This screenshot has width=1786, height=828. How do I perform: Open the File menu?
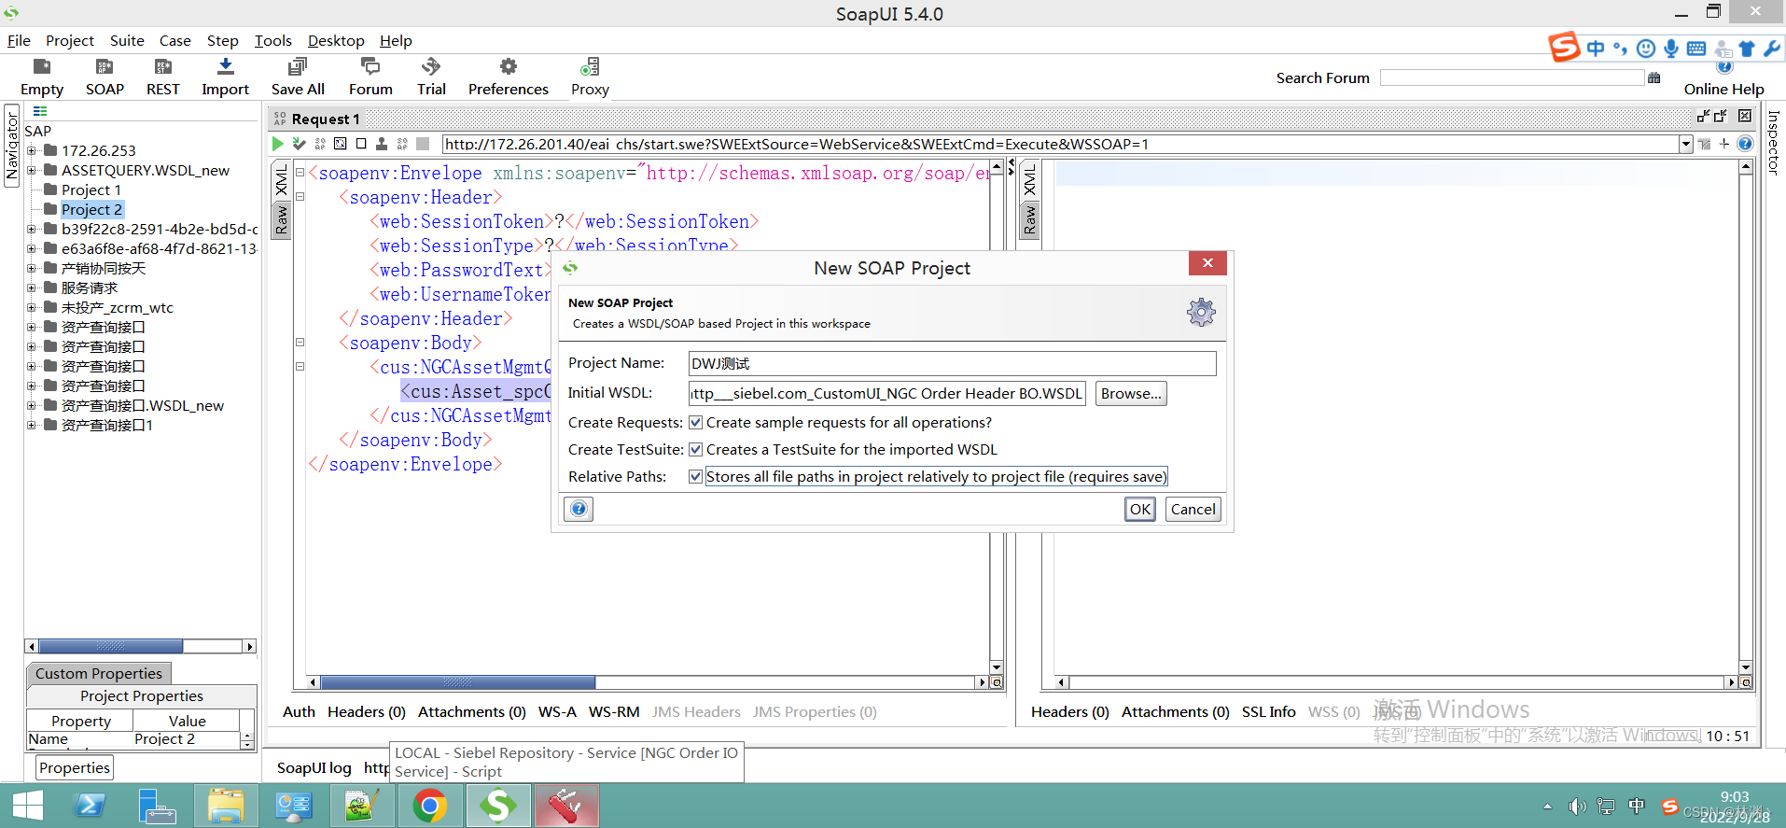(x=19, y=41)
